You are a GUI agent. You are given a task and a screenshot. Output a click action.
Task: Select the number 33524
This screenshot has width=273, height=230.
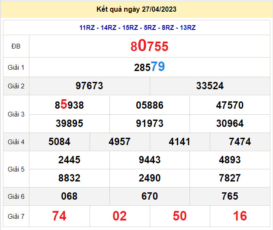pyautogui.click(x=210, y=86)
